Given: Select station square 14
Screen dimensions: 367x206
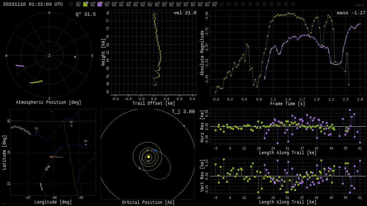Looking at the screenshot, I should coord(171,4).
